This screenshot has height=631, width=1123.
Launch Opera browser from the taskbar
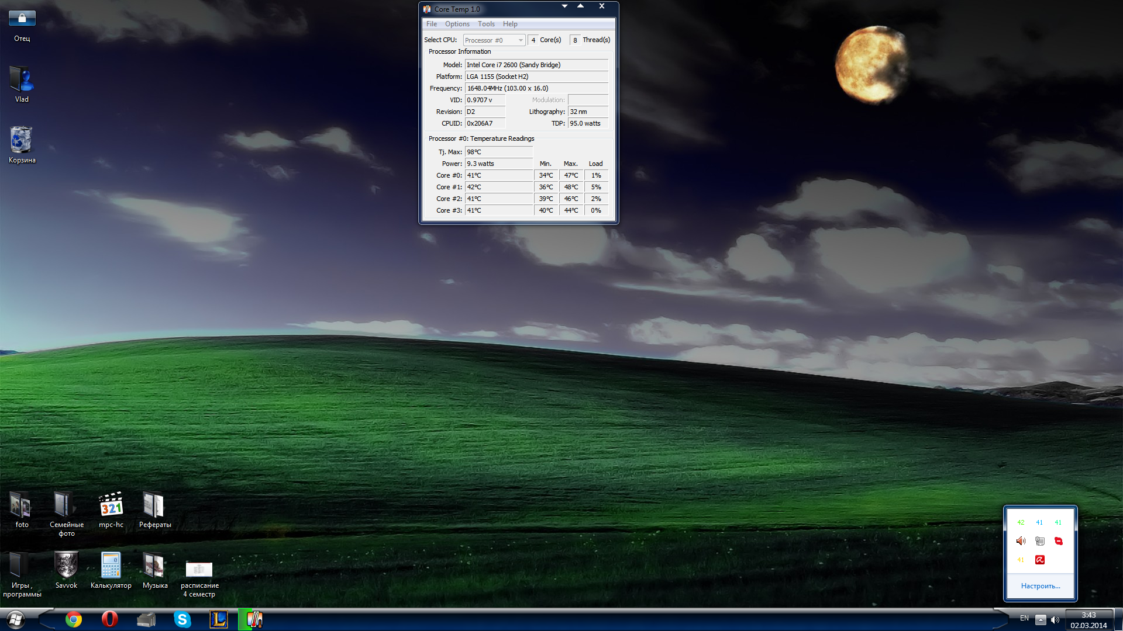(x=109, y=619)
